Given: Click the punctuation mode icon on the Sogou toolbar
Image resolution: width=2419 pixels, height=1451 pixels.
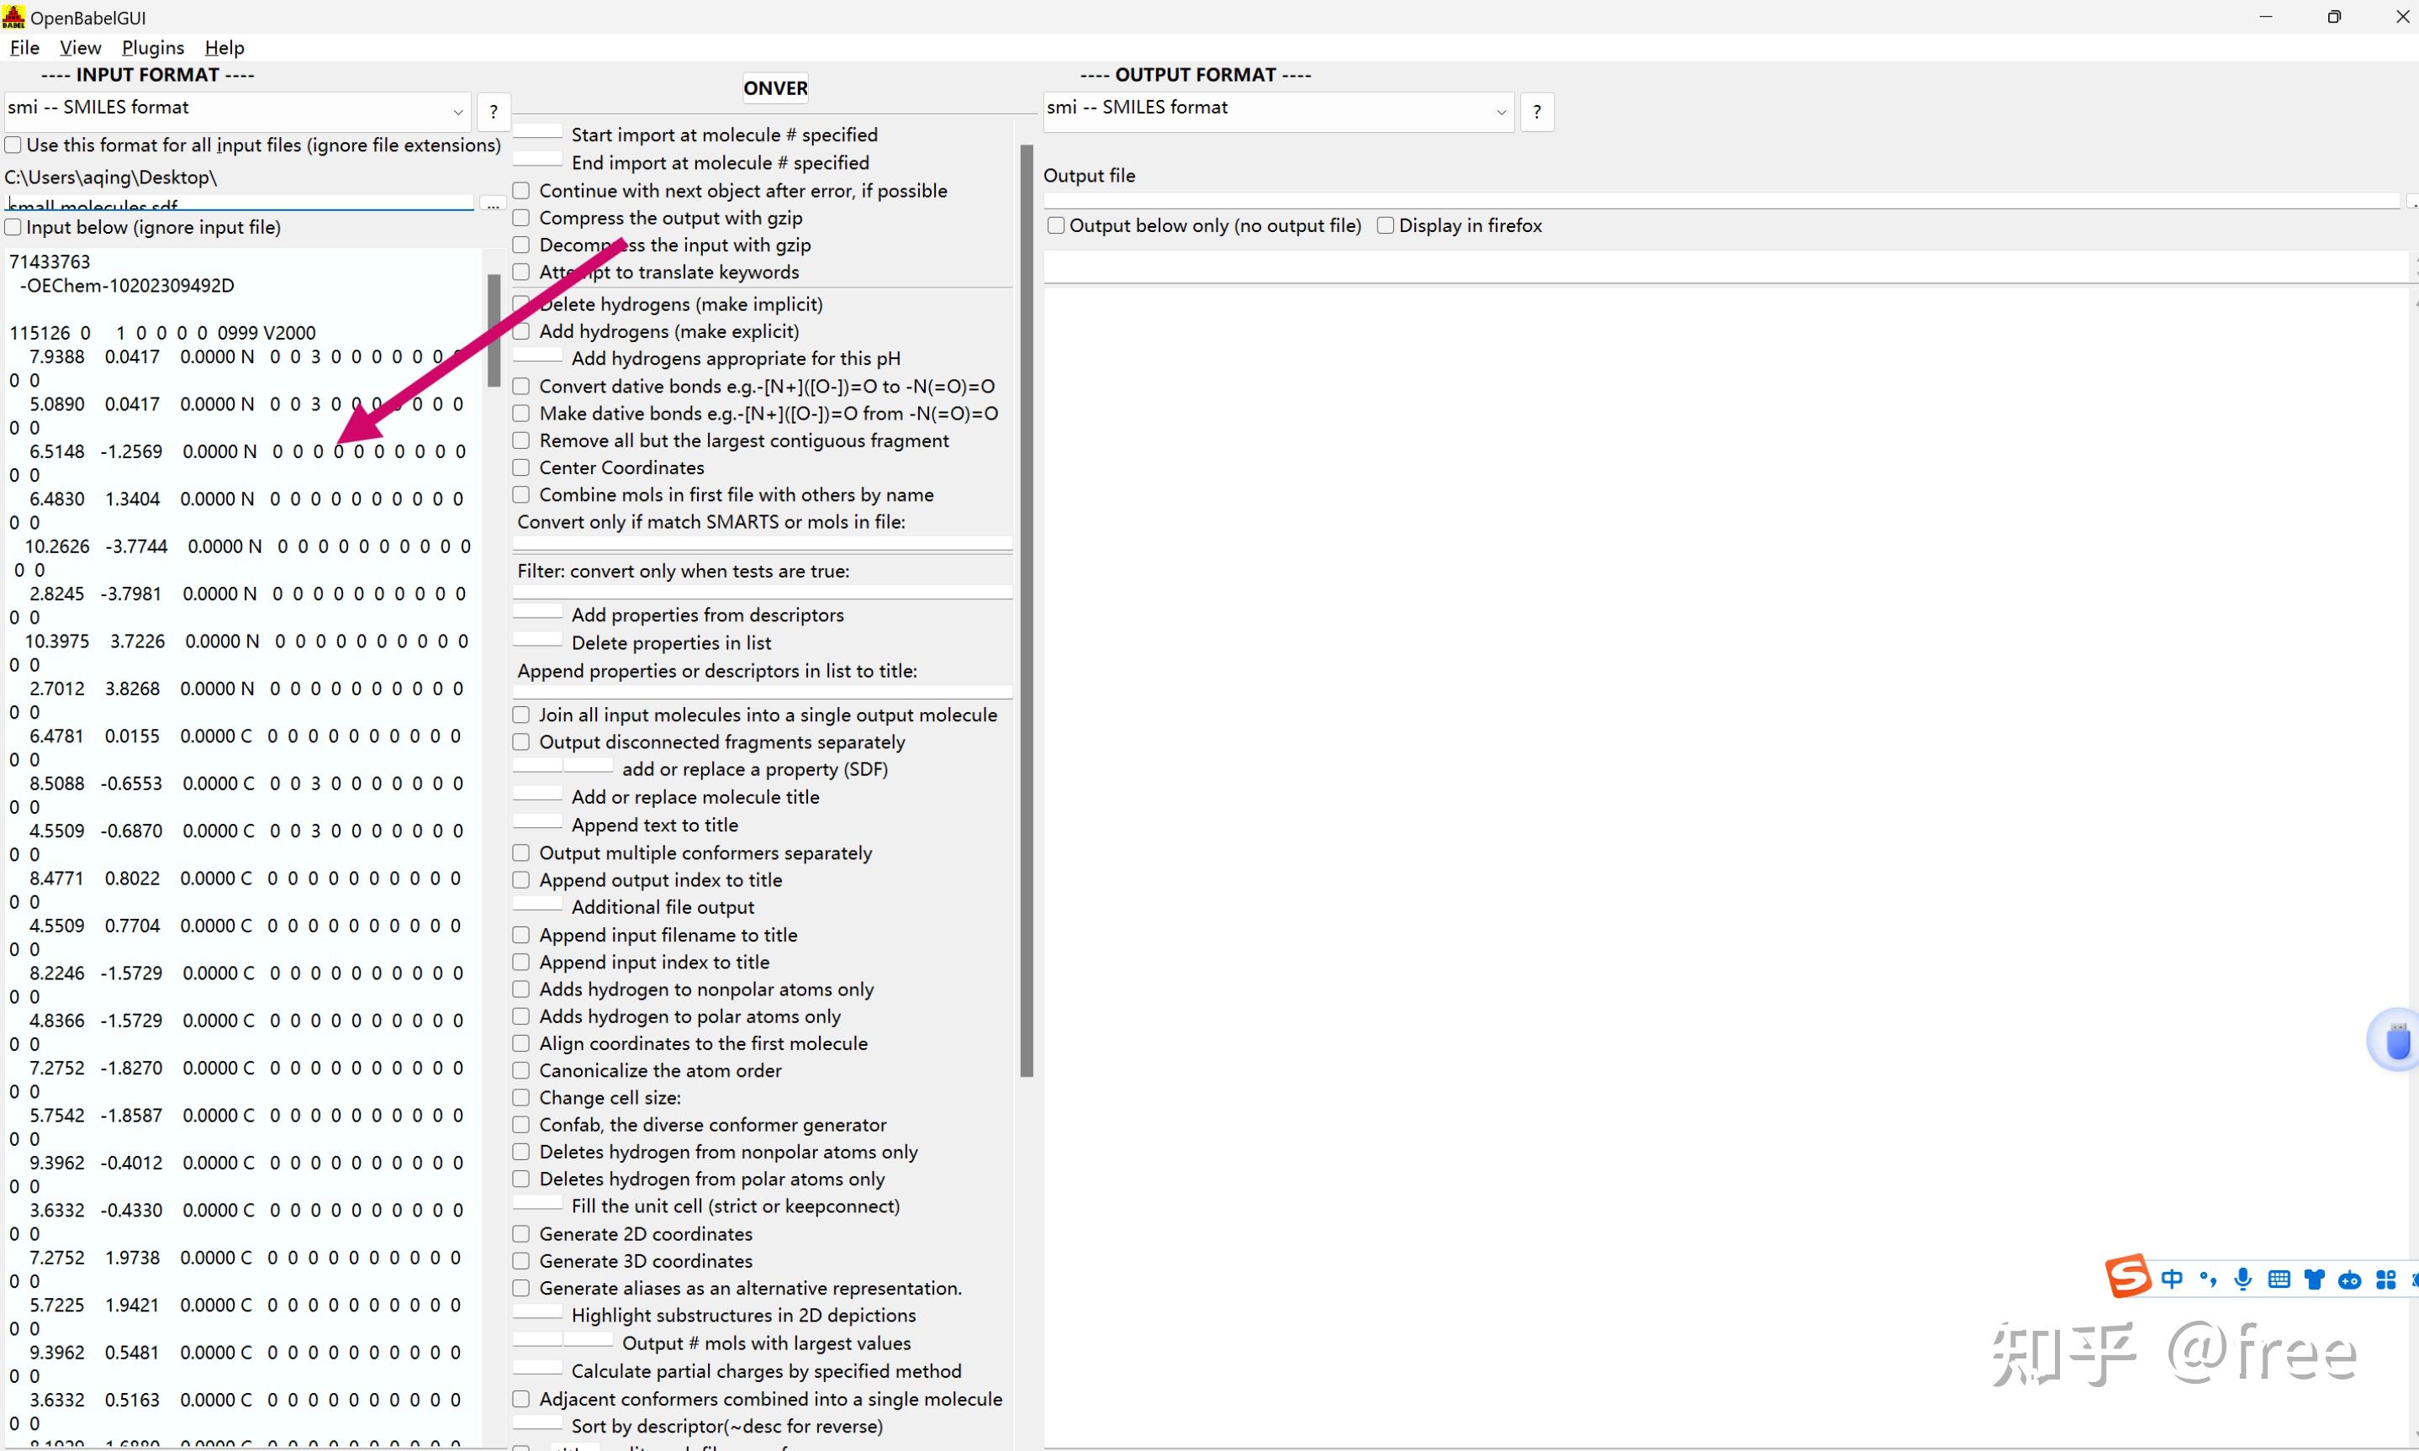Looking at the screenshot, I should 2208,1279.
